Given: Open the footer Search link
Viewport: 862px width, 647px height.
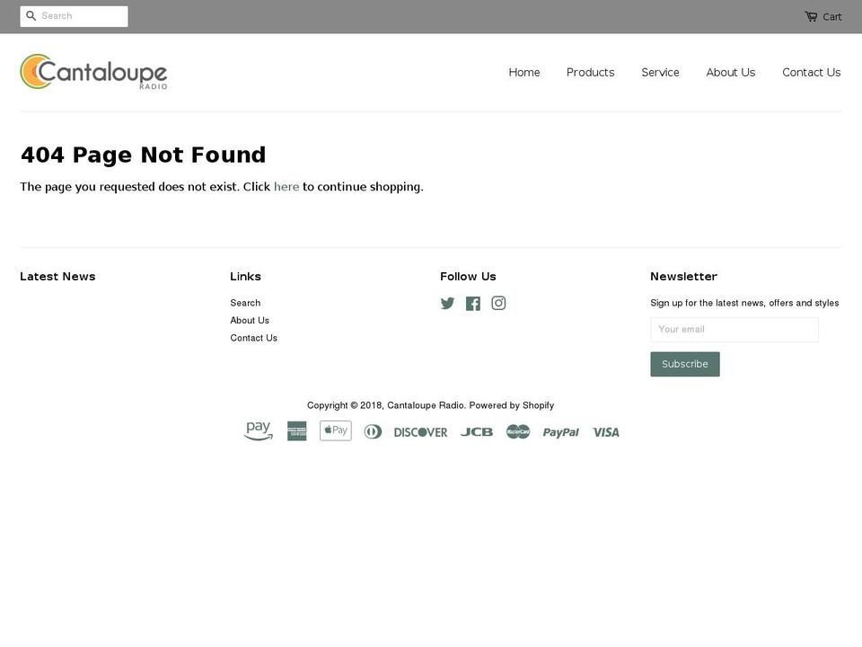Looking at the screenshot, I should [x=245, y=303].
